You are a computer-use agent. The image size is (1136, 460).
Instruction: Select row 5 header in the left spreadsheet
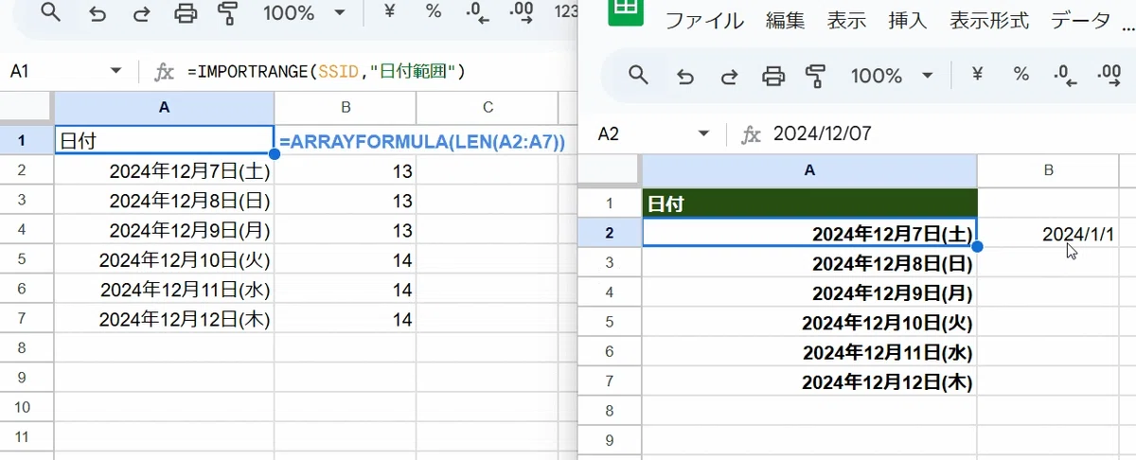tap(27, 259)
